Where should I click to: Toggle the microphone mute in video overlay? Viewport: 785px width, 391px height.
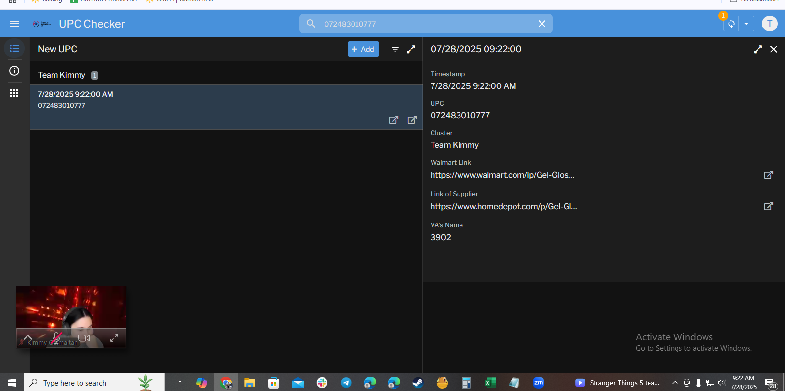pyautogui.click(x=56, y=338)
